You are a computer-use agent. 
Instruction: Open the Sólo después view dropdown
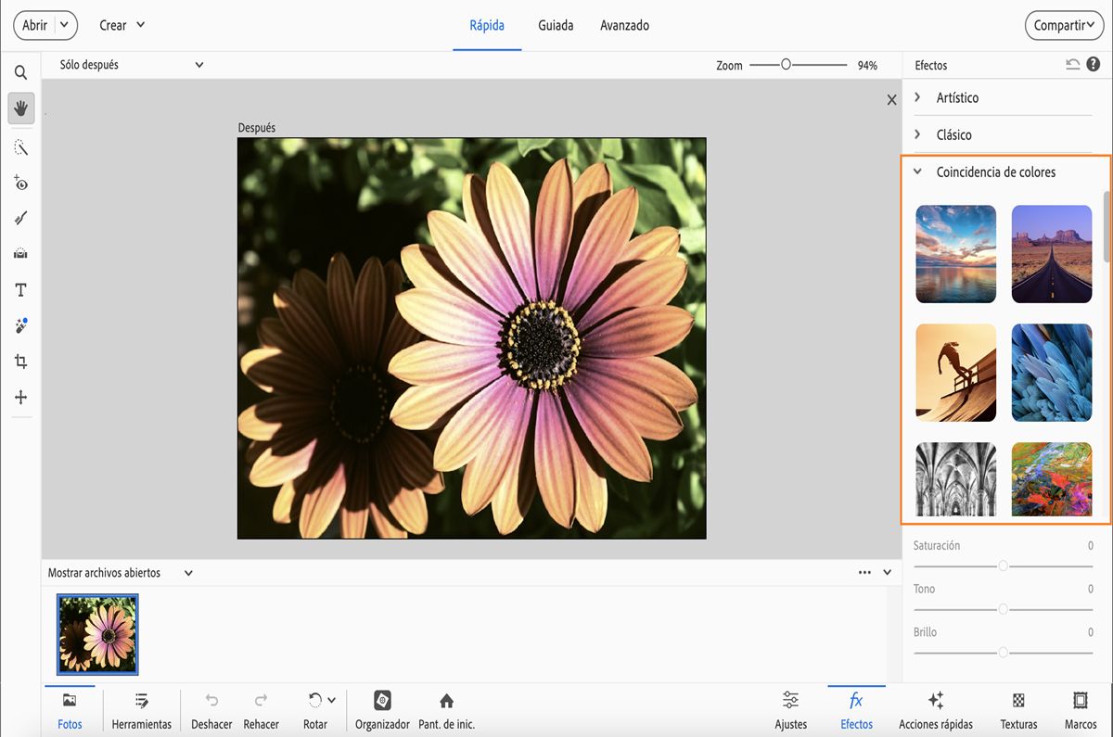(x=131, y=65)
